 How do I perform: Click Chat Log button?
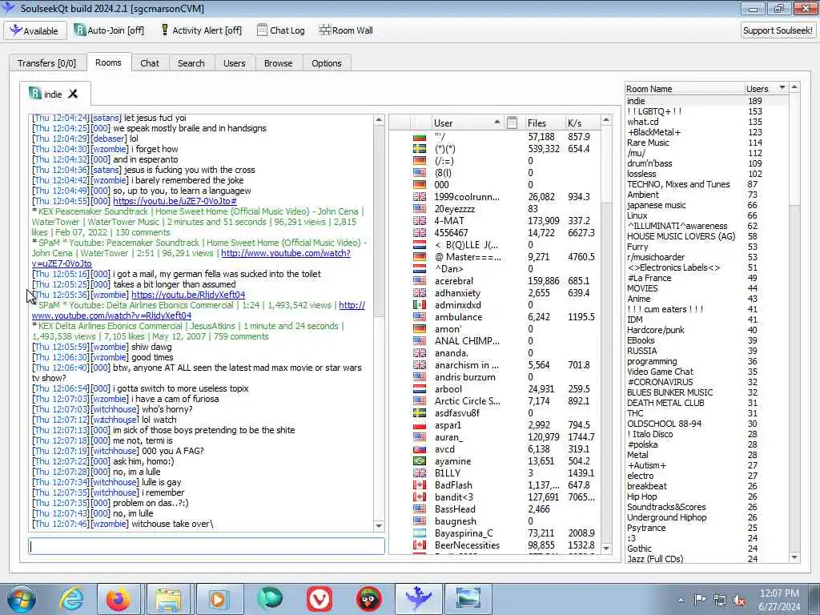(280, 30)
